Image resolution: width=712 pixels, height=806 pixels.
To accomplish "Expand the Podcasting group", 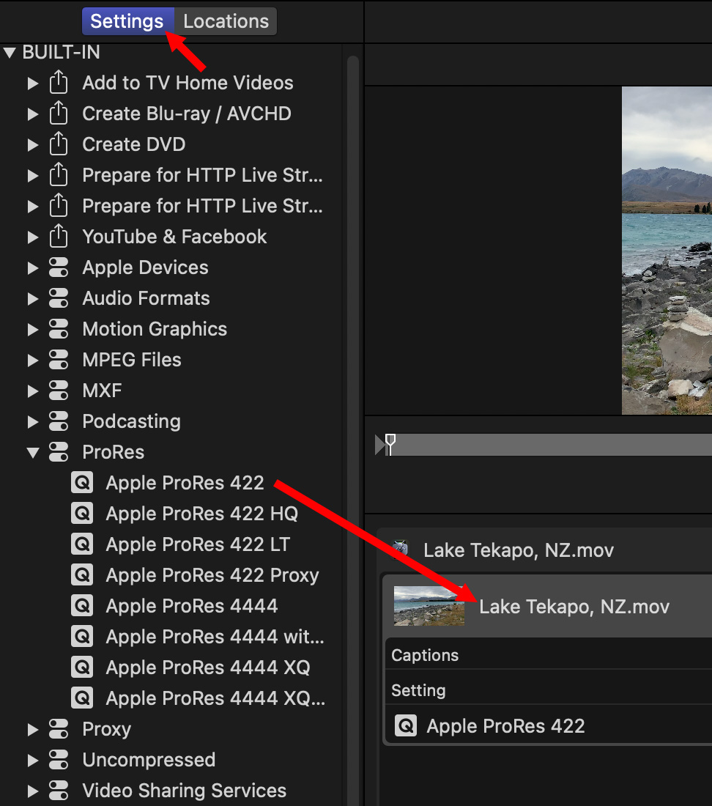I will tap(32, 421).
